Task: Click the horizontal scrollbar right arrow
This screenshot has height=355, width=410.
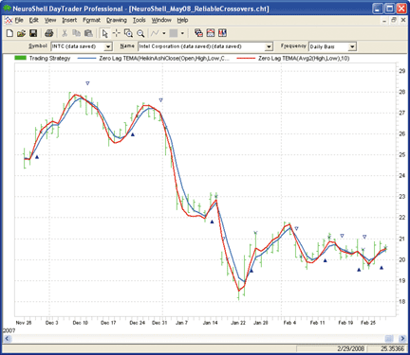Action: coord(402,339)
